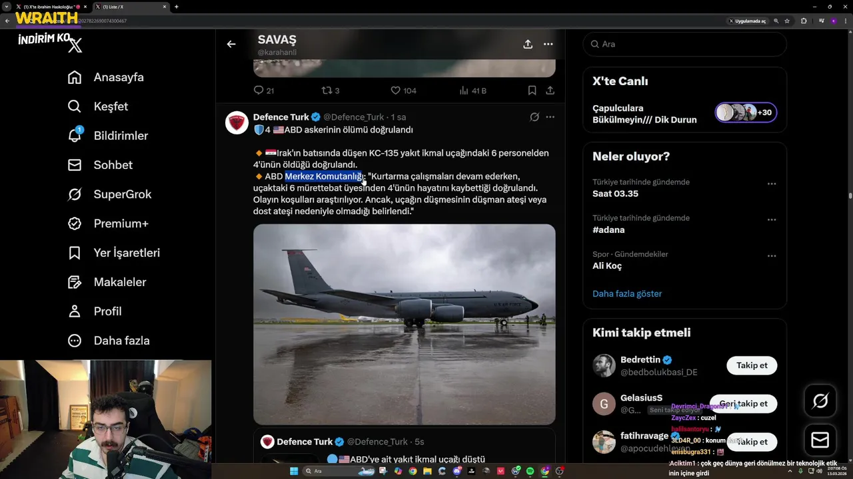
Task: Bookmark the top post
Action: click(532, 90)
